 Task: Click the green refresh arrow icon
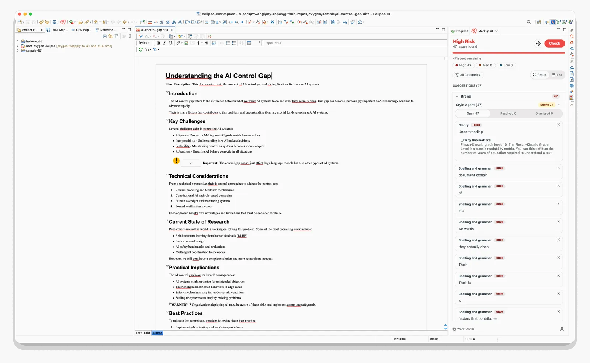point(140,49)
